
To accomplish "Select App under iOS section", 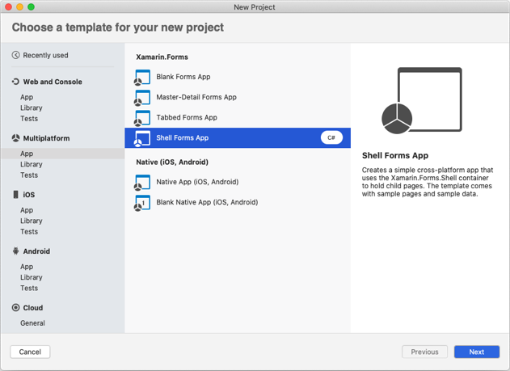I will pos(27,210).
